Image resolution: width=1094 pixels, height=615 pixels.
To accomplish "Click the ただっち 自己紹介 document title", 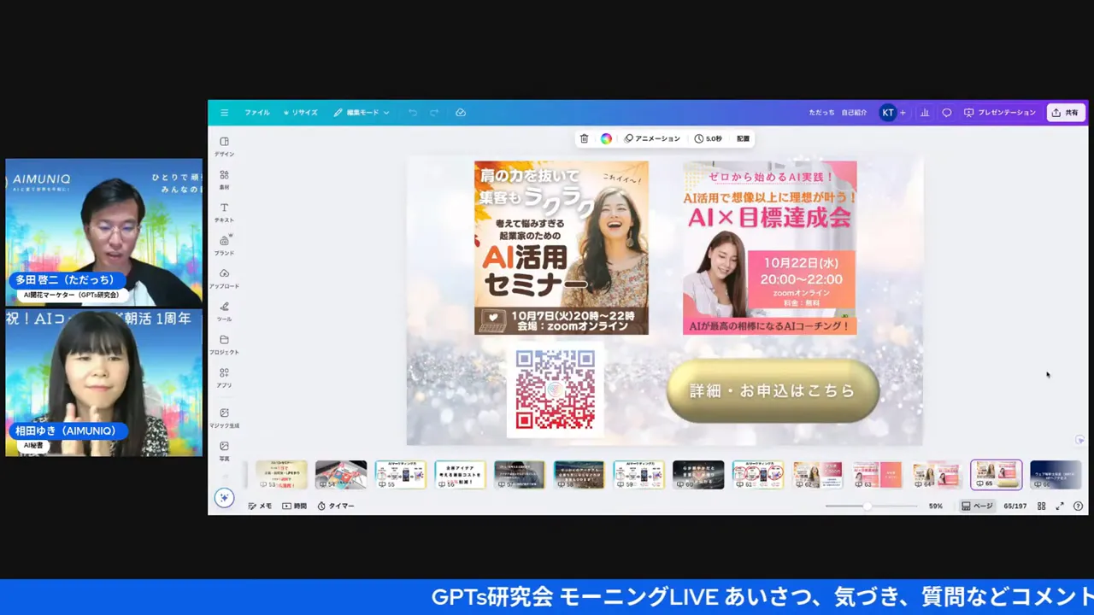I will pyautogui.click(x=838, y=113).
